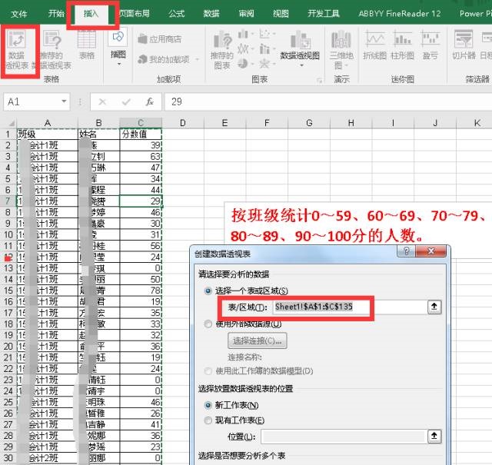Click the 数据透视表 PivotTable icon
492x465 pixels.
click(17, 50)
